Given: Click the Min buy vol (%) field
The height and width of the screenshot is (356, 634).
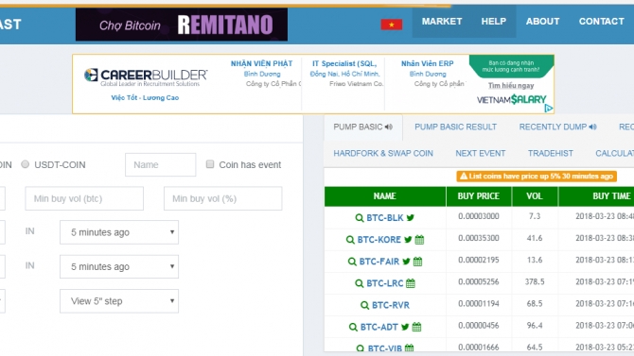Looking at the screenshot, I should click(x=222, y=198).
